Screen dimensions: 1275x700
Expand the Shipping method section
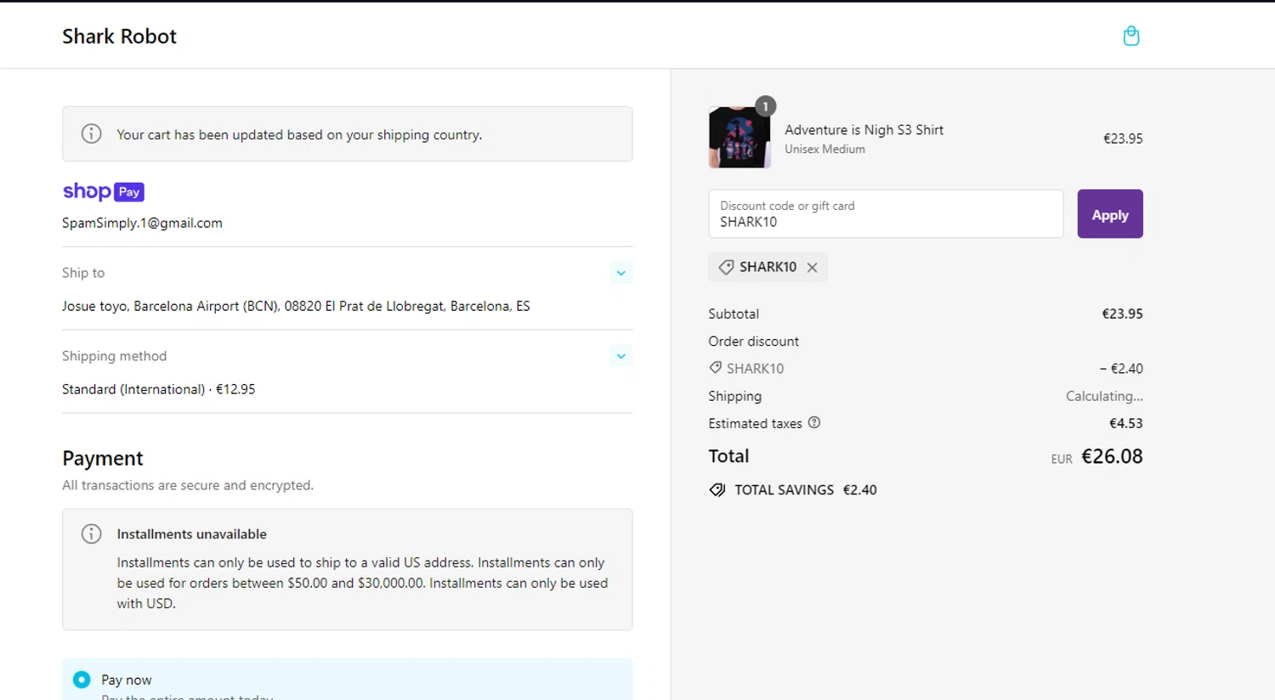pyautogui.click(x=620, y=356)
